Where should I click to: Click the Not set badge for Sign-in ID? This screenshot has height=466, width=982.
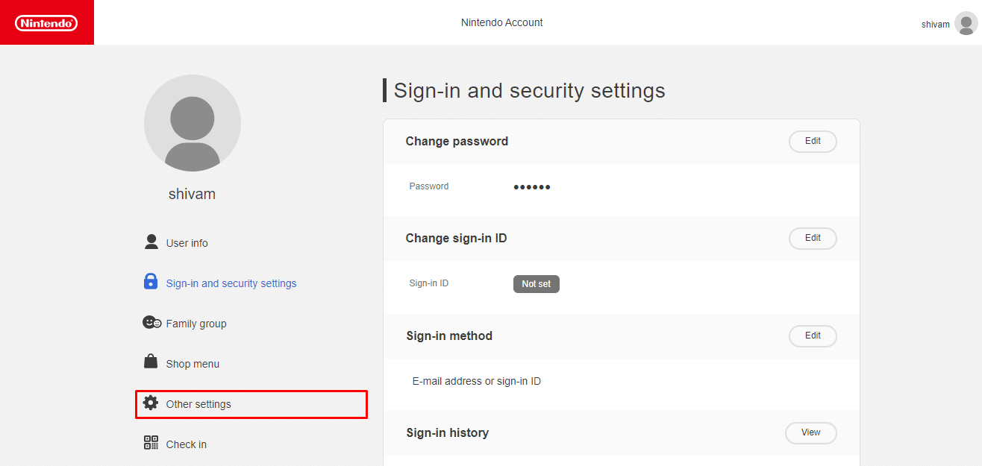point(536,283)
